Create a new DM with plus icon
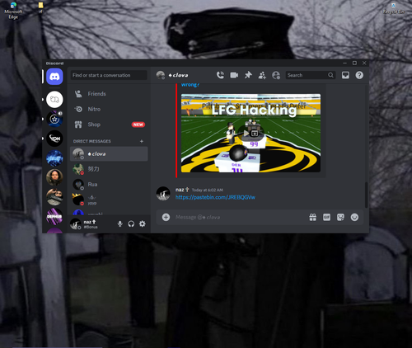This screenshot has height=348, width=412. click(142, 141)
